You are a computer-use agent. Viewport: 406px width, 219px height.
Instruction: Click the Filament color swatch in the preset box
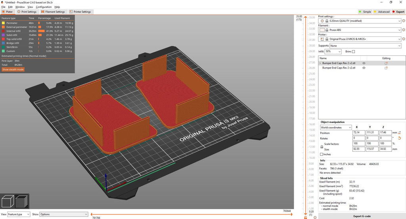click(322, 30)
